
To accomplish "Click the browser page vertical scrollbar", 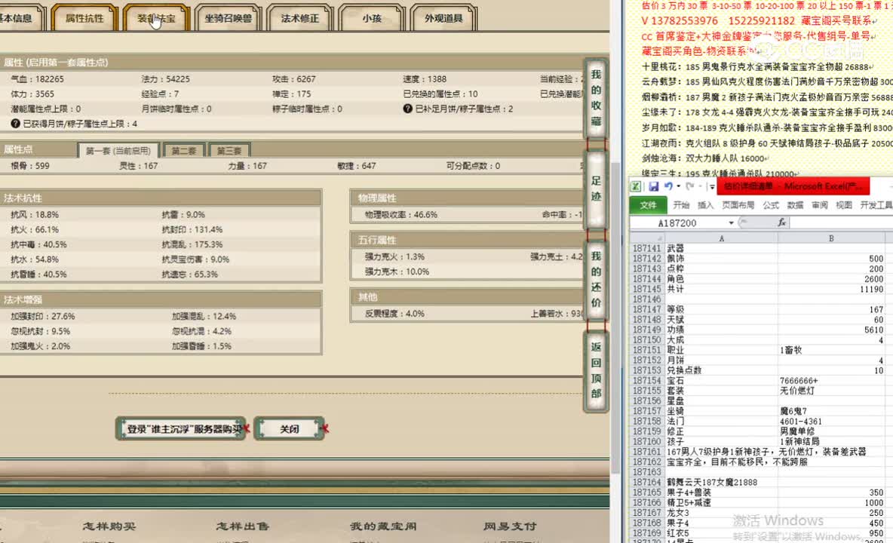I will coord(615,319).
